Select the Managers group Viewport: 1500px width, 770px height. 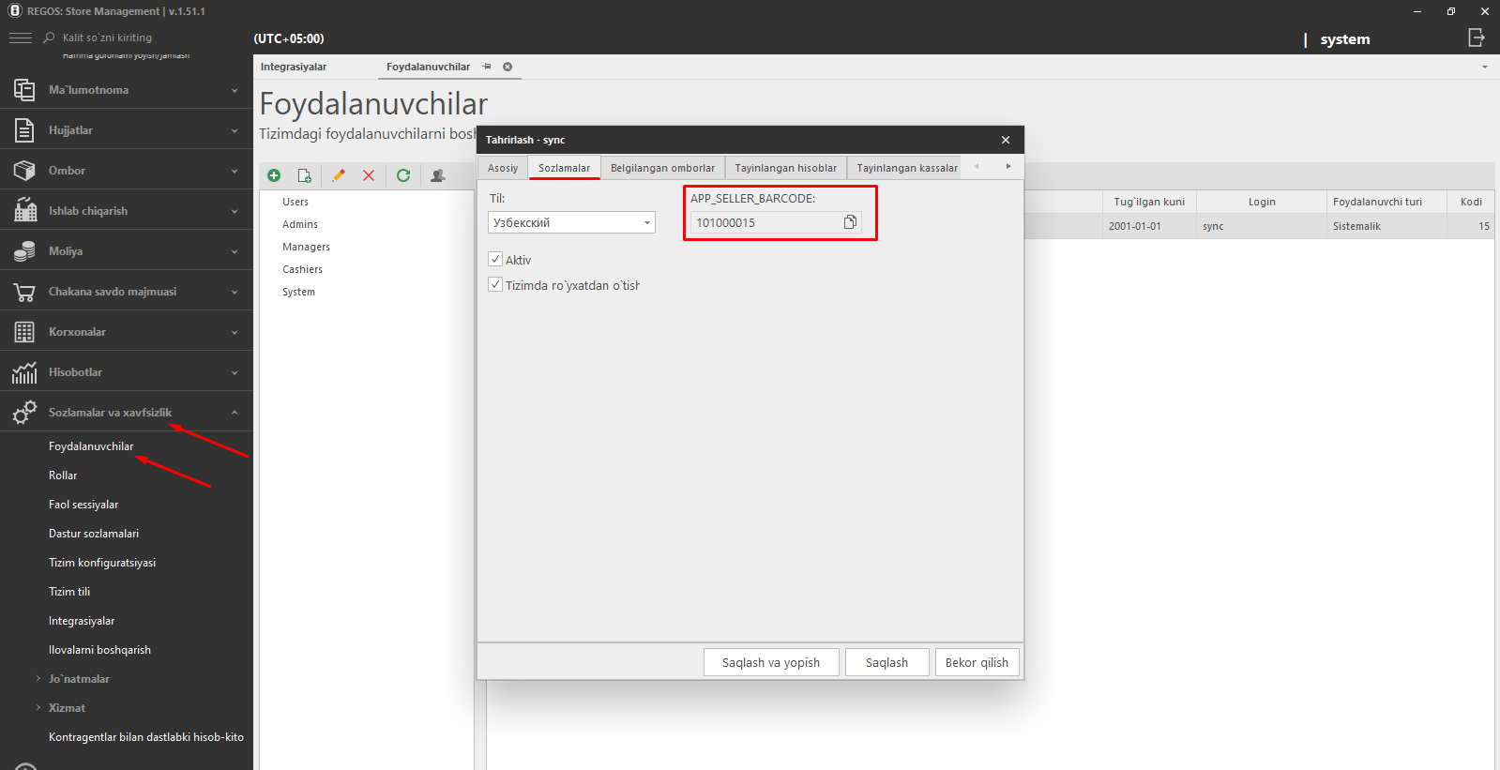coord(306,247)
